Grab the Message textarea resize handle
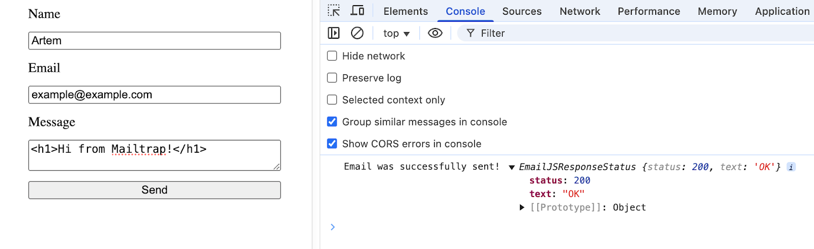Image resolution: width=814 pixels, height=249 pixels. [277, 167]
